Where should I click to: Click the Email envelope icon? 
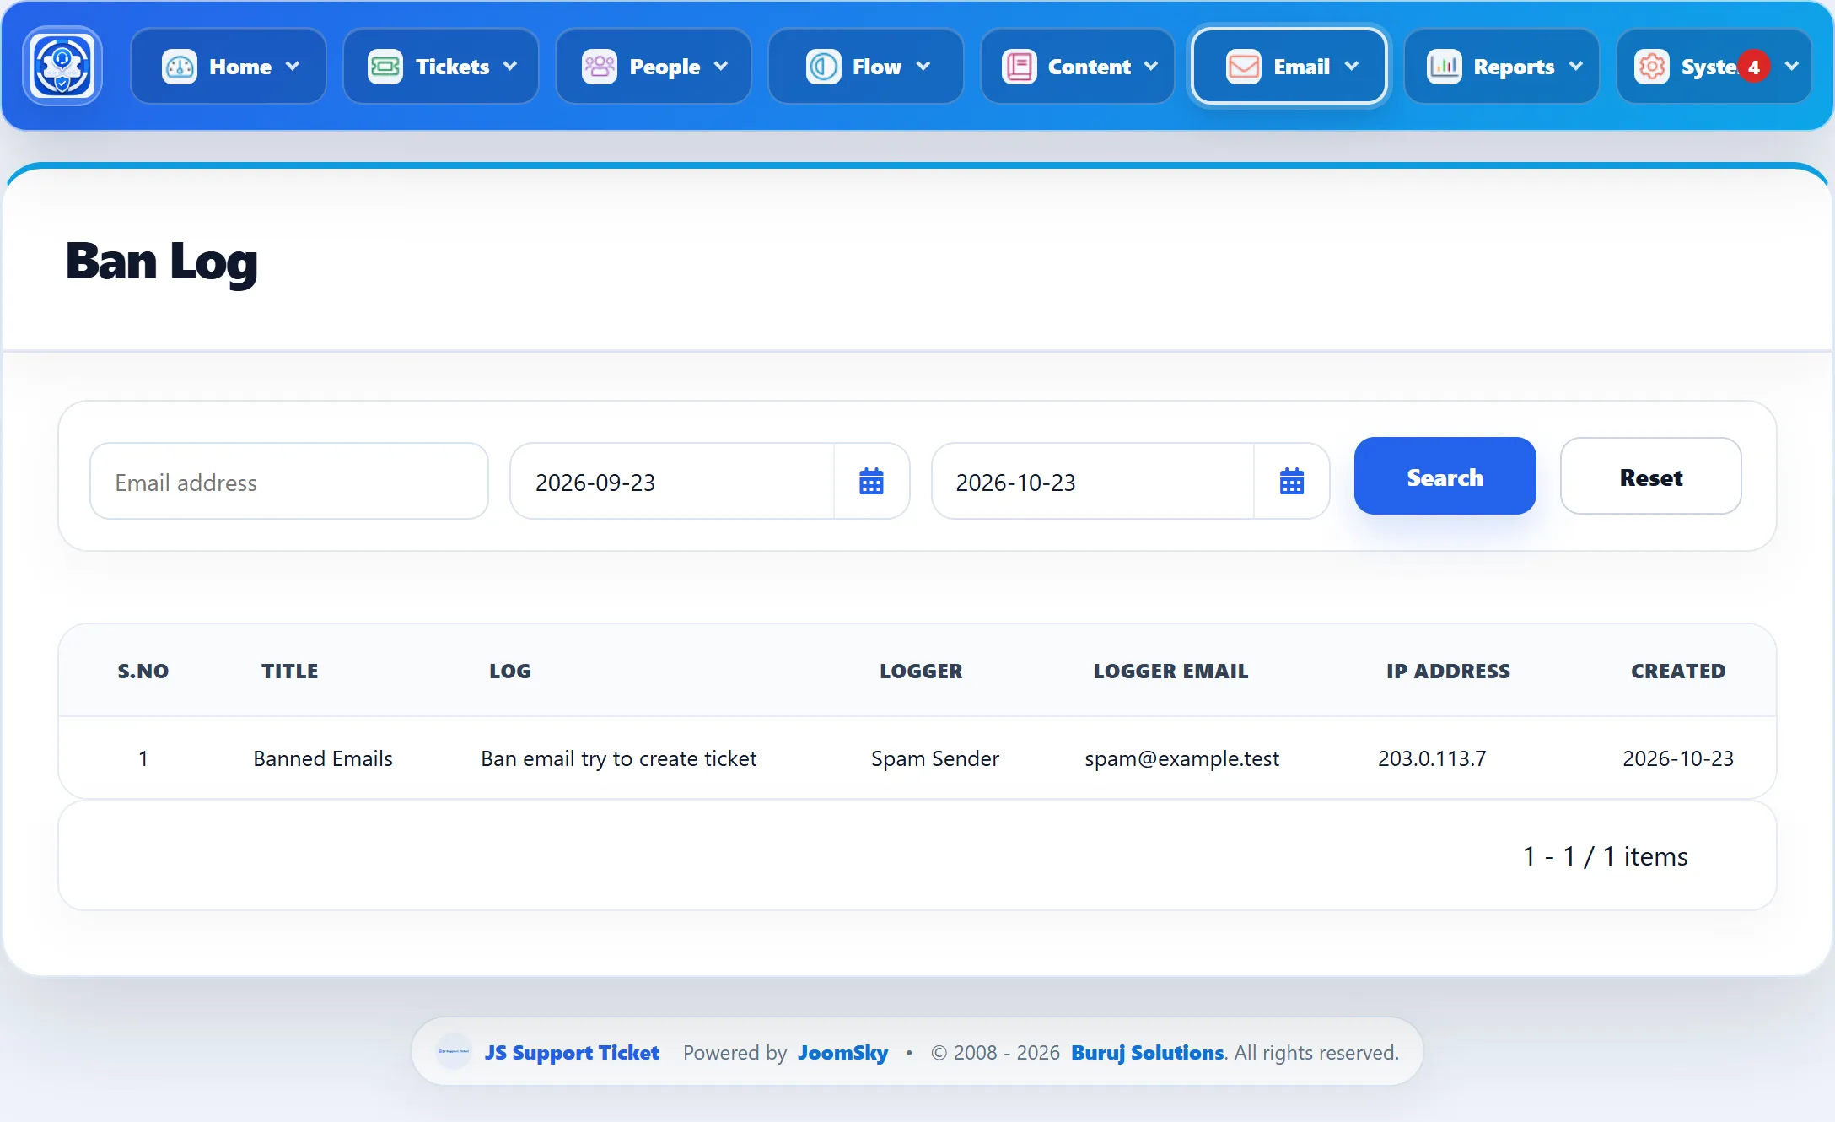click(1244, 66)
